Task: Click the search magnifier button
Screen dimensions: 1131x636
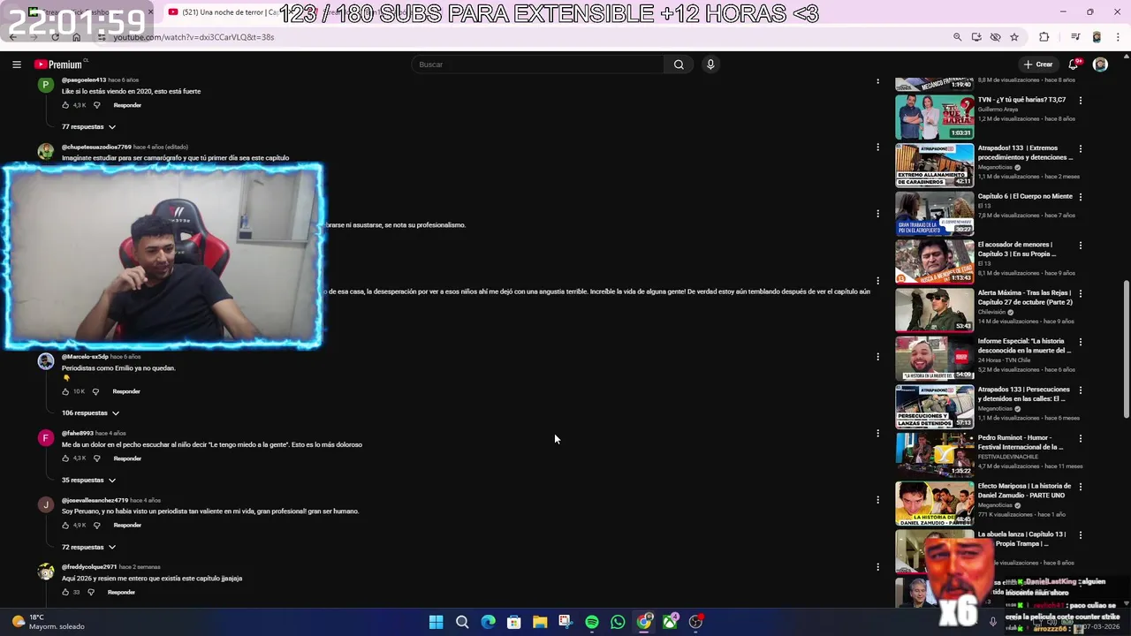Action: click(679, 64)
